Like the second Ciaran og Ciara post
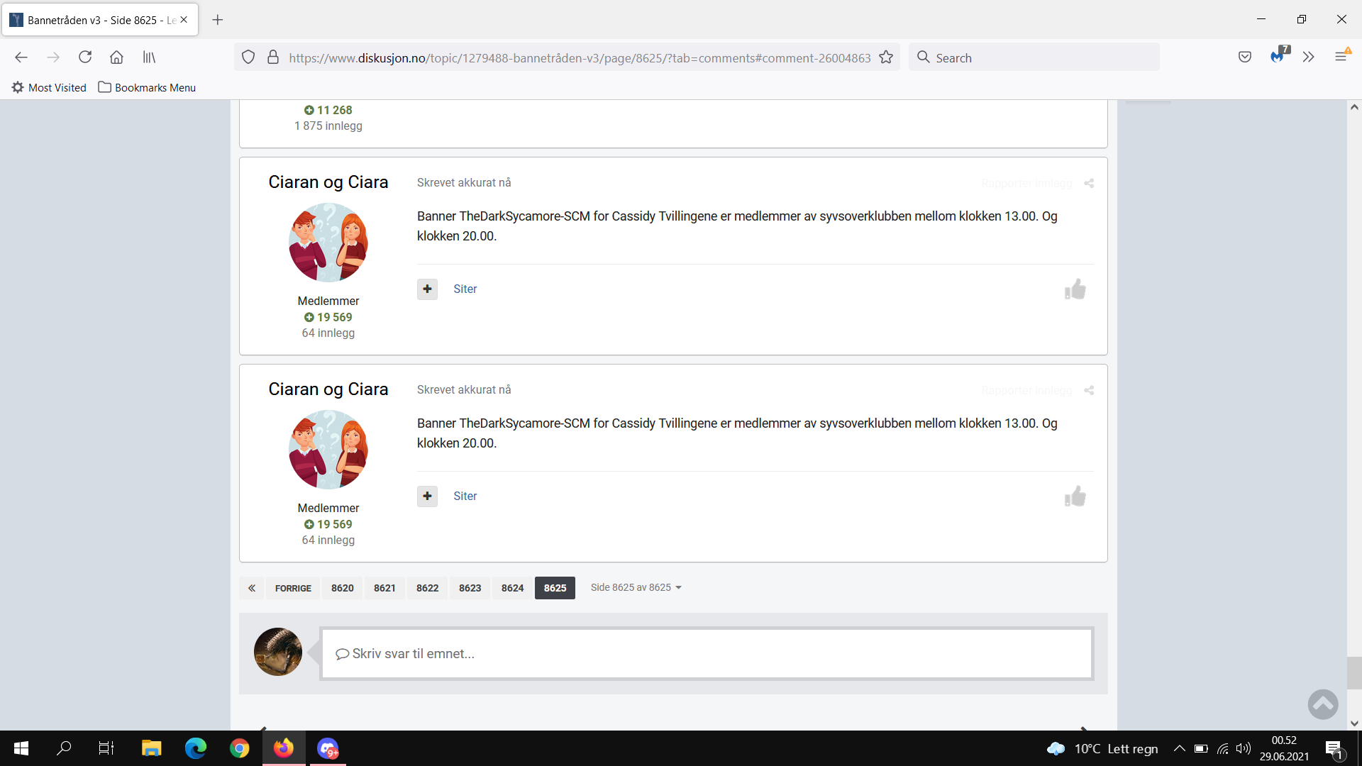This screenshot has height=766, width=1362. tap(1075, 496)
